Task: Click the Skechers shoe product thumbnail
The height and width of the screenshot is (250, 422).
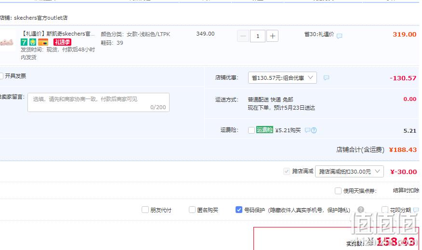Action: click(x=7, y=42)
